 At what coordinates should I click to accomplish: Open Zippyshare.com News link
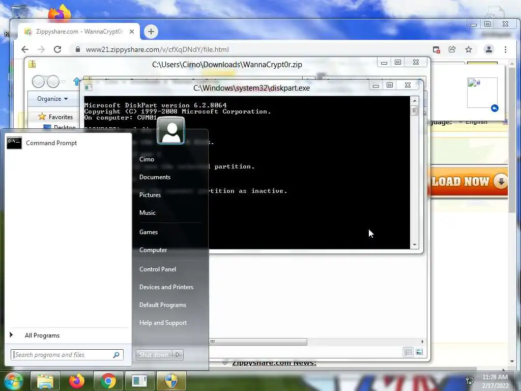[x=274, y=363]
